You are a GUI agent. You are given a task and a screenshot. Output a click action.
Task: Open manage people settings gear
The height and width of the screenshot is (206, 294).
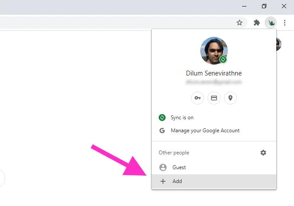[x=263, y=153]
